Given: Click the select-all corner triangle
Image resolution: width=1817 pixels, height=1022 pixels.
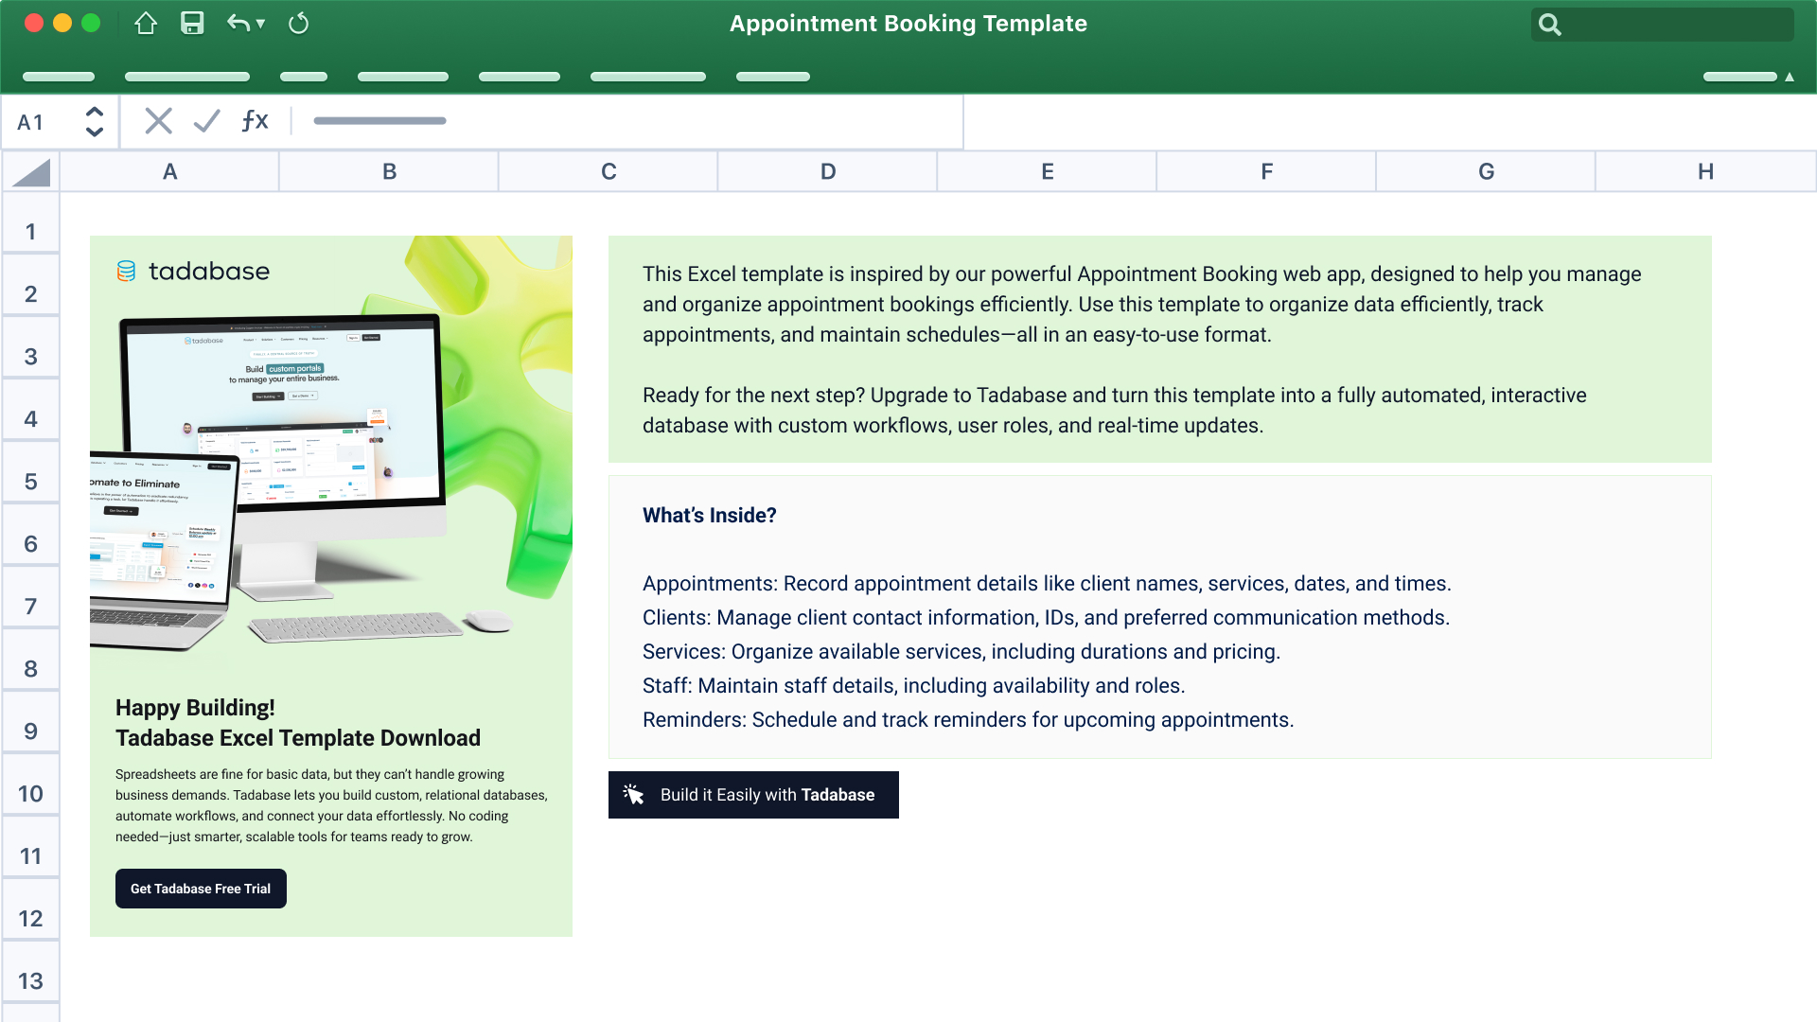Looking at the screenshot, I should [31, 172].
